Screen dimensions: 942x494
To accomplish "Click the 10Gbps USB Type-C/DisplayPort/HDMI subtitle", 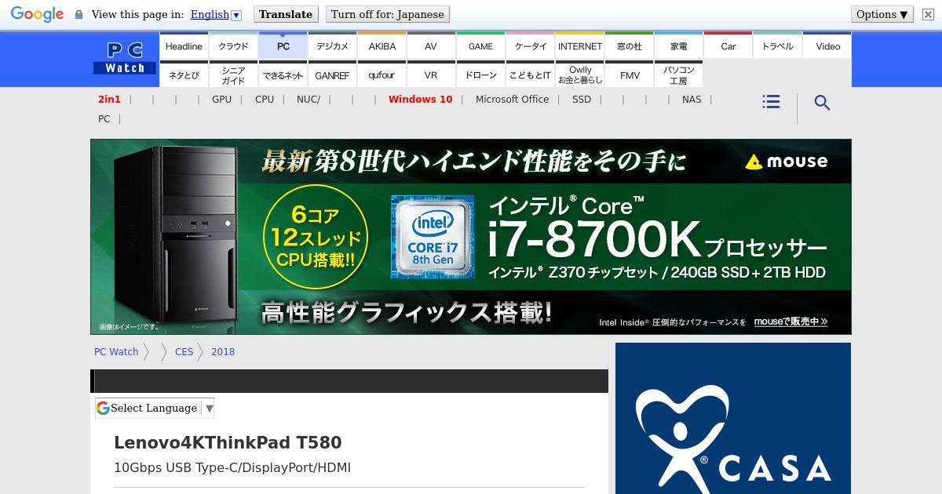I will [x=232, y=467].
